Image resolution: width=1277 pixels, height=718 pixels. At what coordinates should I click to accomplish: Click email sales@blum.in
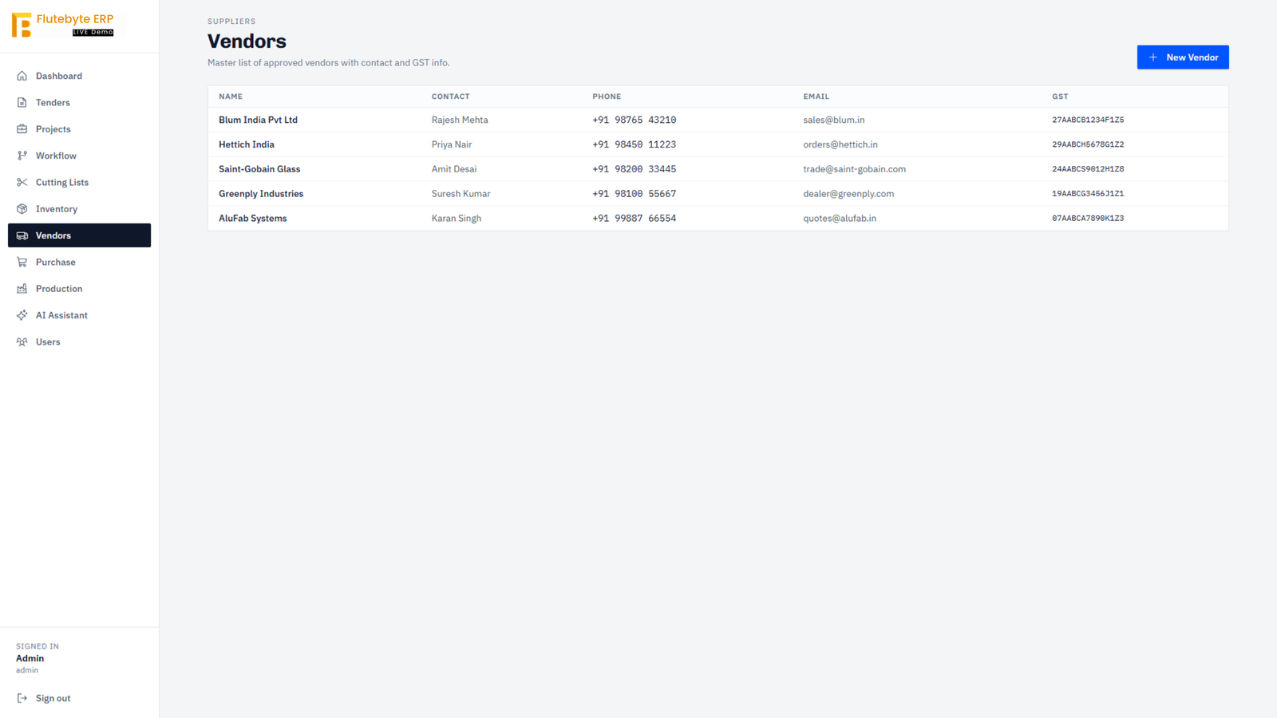834,120
